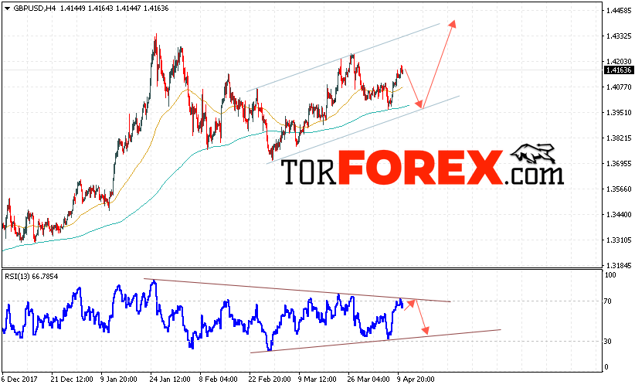Screen dimensions: 635x388
Task: Select the 9 Apr 20:00 date label
Action: (416, 379)
